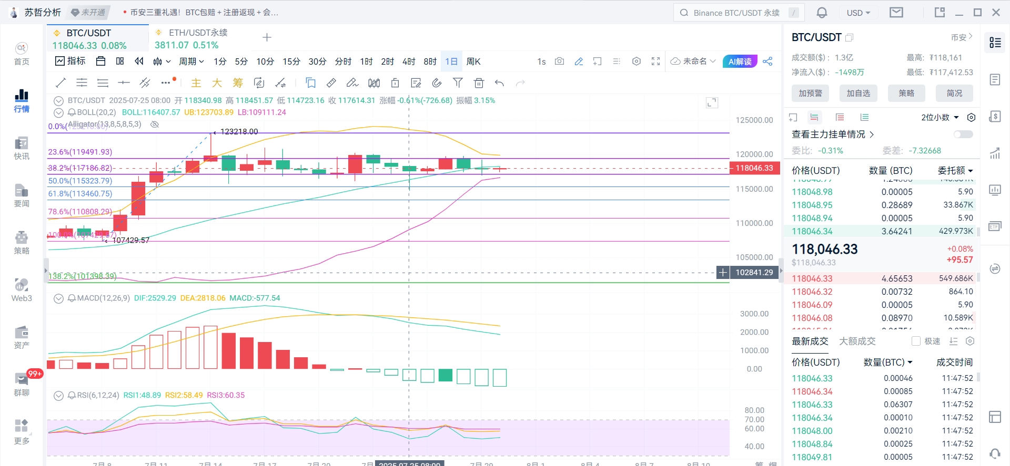Screen dimensions: 1010x466
Task: Click the 加预警 add alert button
Action: click(x=810, y=93)
